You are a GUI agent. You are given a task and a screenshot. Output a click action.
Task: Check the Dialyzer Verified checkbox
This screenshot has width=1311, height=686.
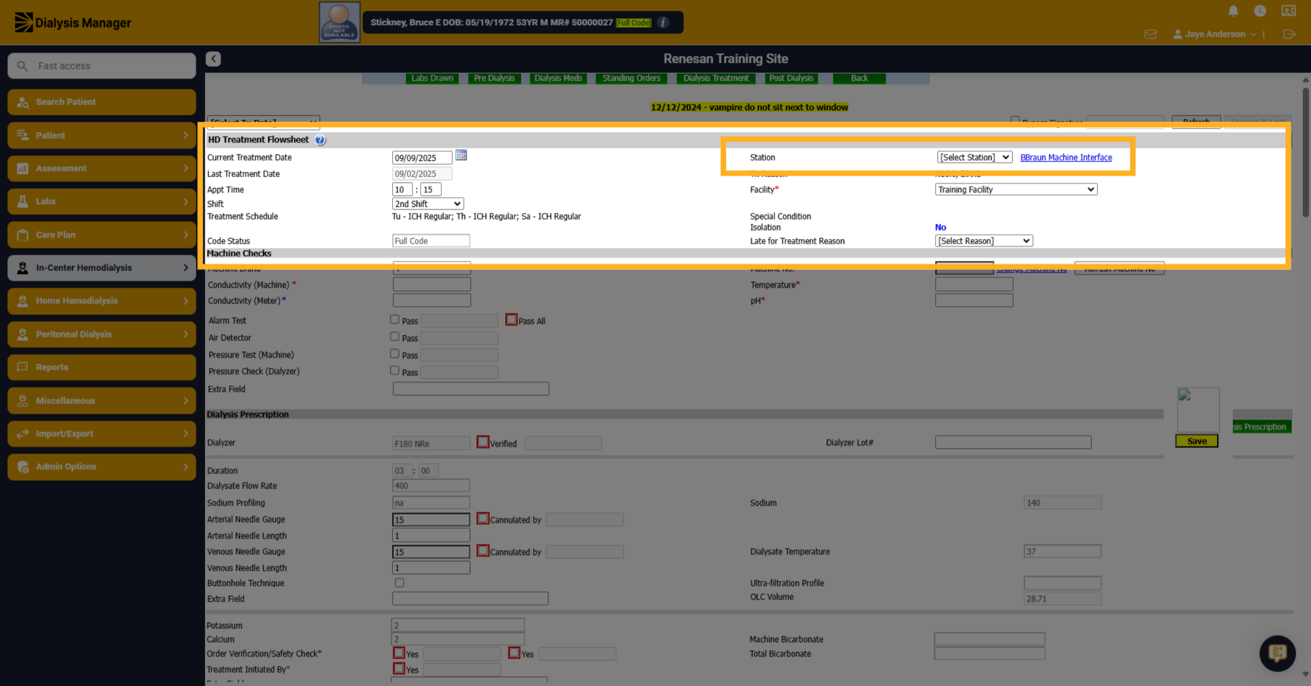pyautogui.click(x=483, y=442)
